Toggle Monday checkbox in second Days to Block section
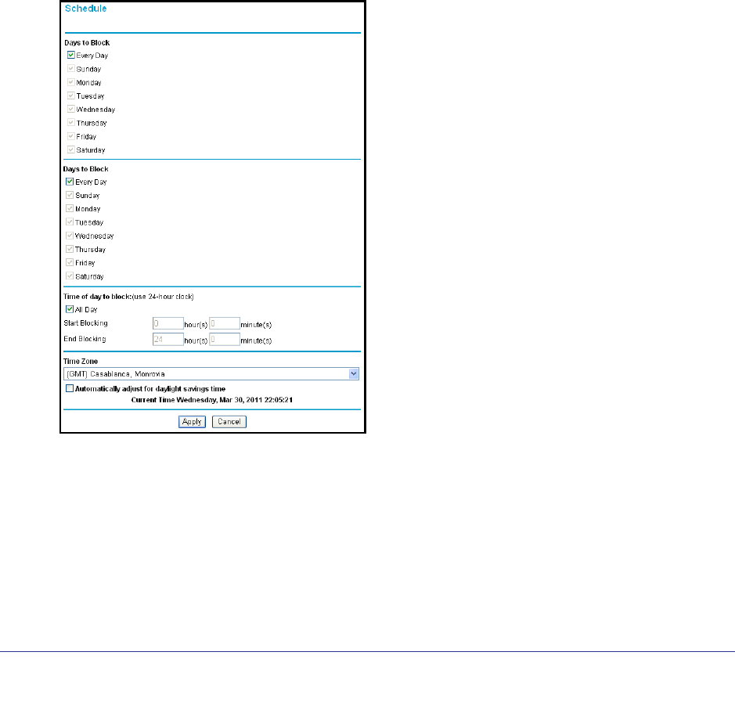735x706 pixels. 70,208
